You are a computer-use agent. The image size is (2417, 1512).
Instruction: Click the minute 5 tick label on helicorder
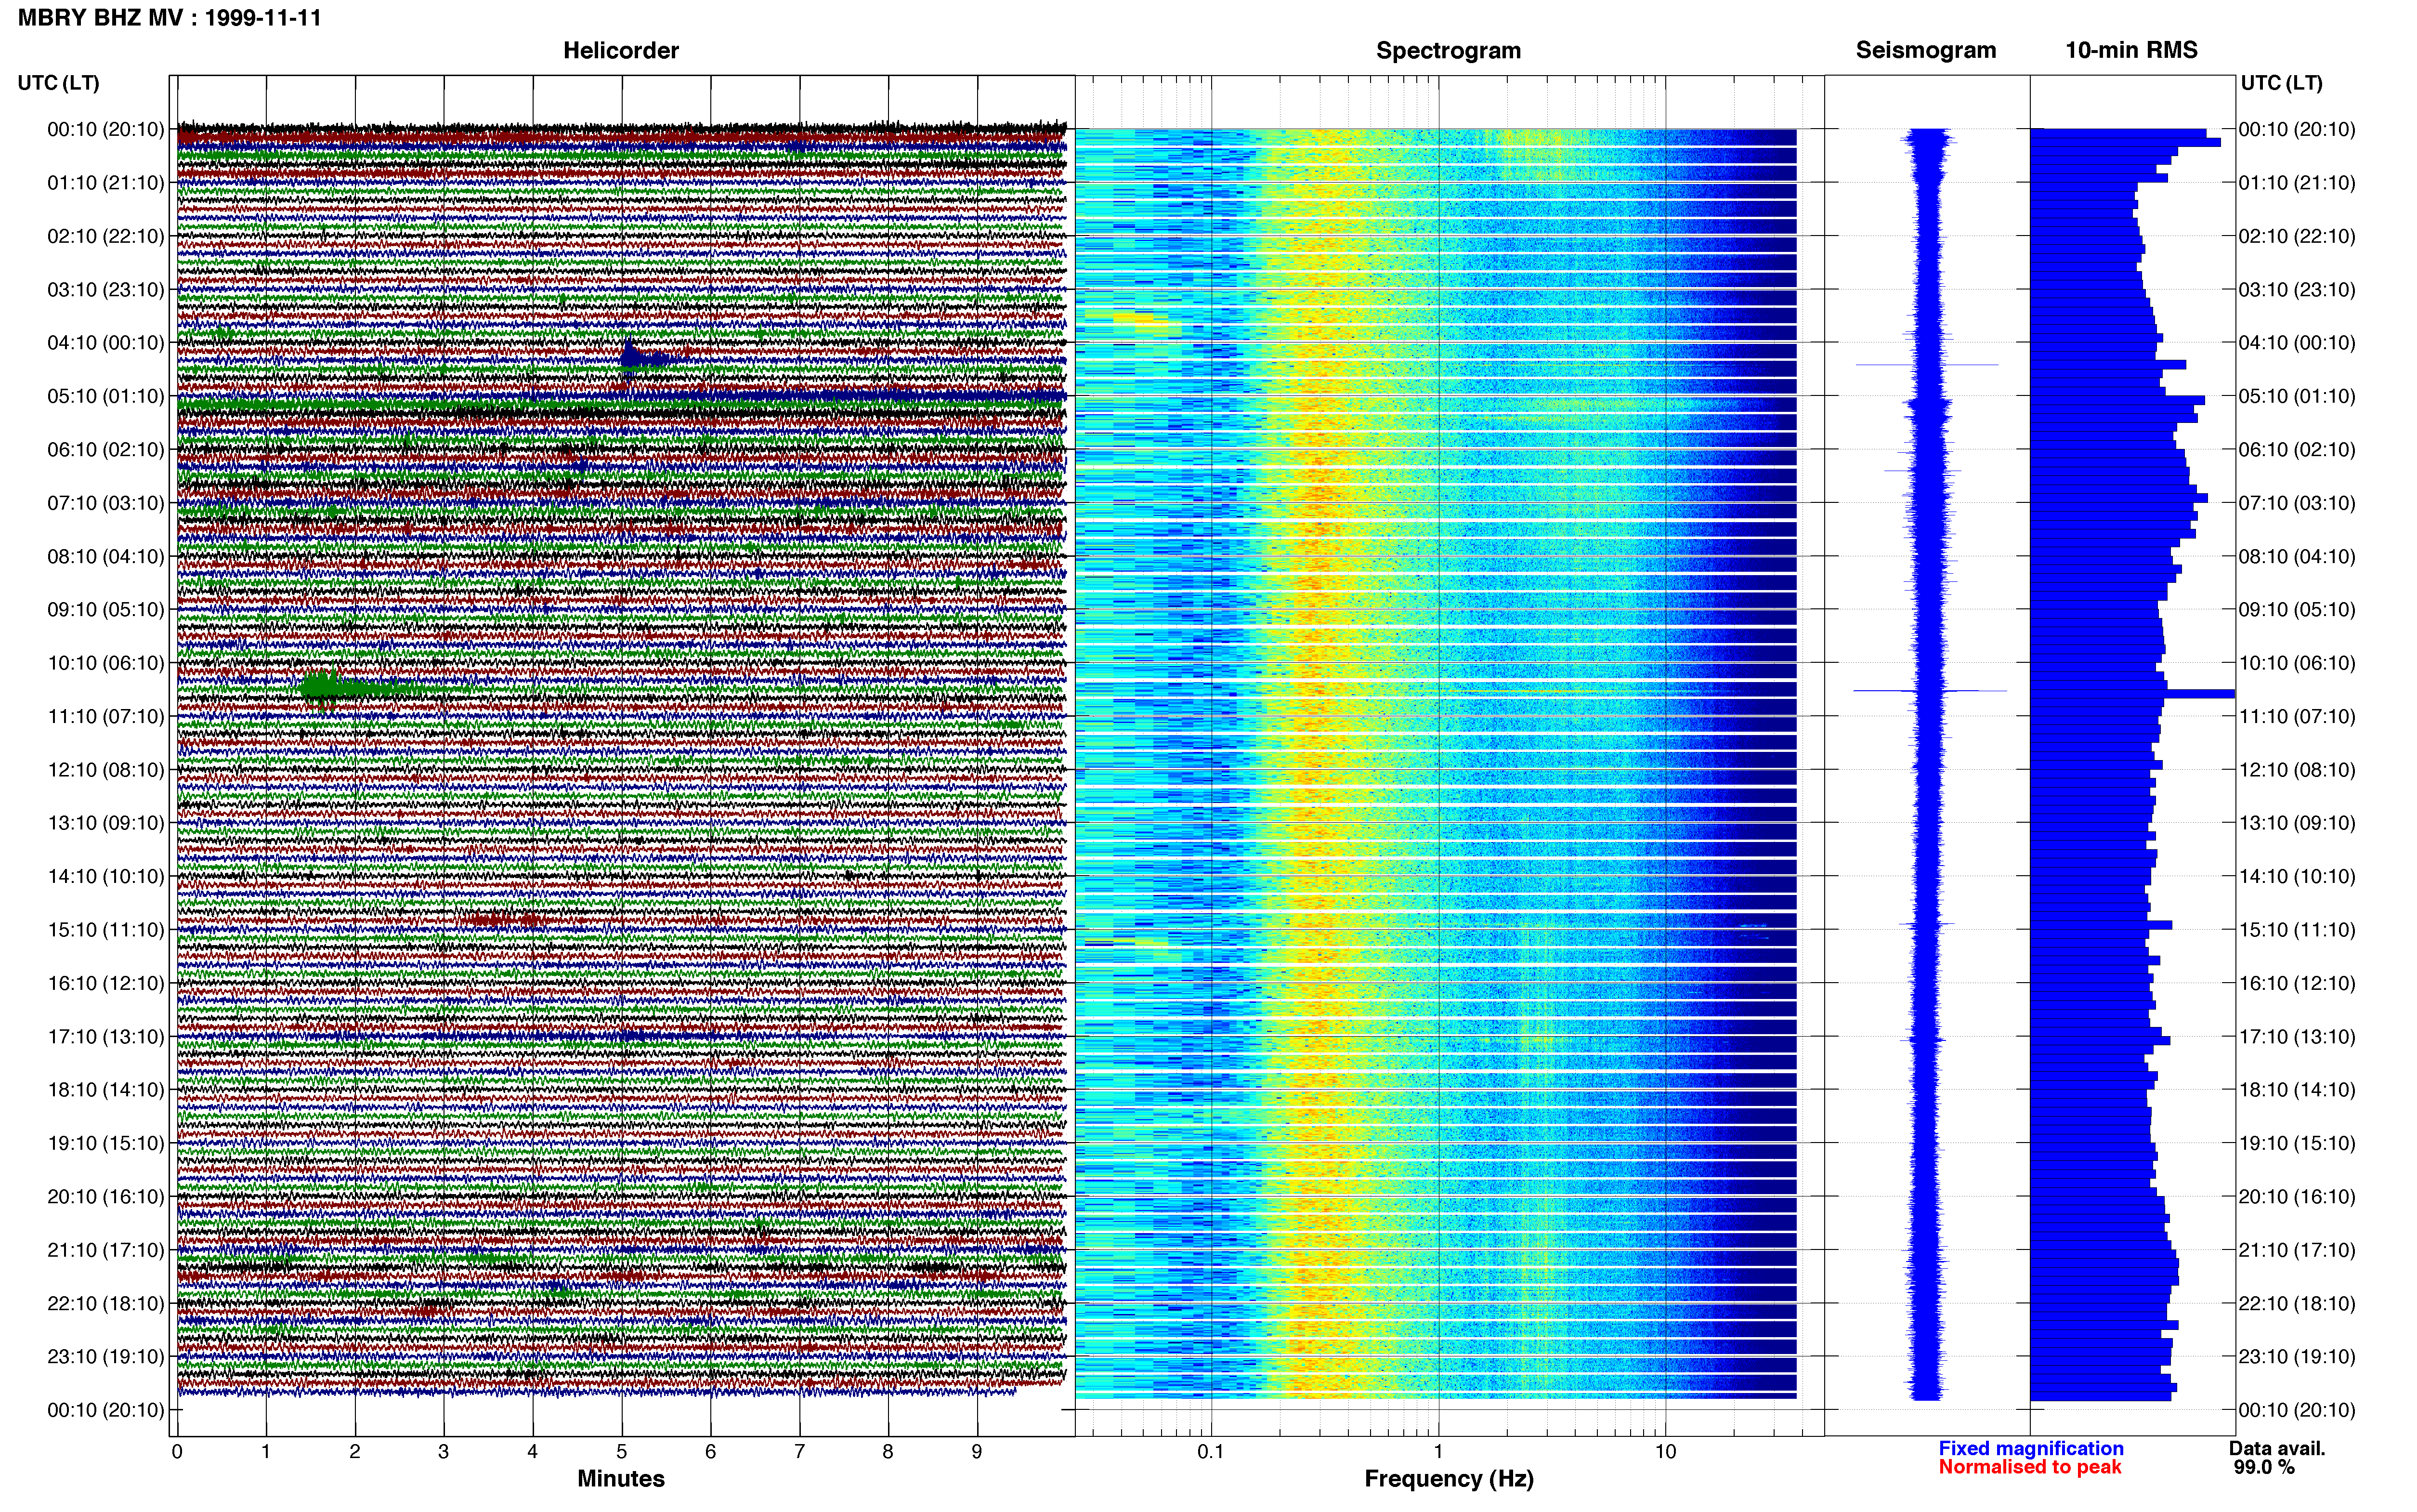click(621, 1452)
